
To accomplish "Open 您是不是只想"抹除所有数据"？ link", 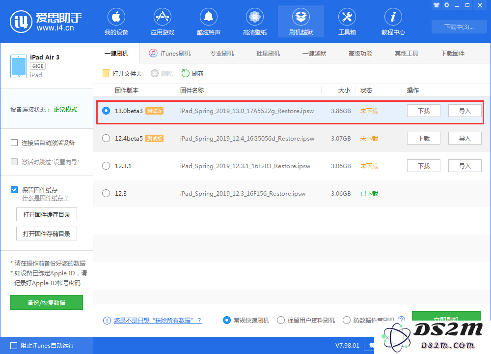I will [158, 321].
